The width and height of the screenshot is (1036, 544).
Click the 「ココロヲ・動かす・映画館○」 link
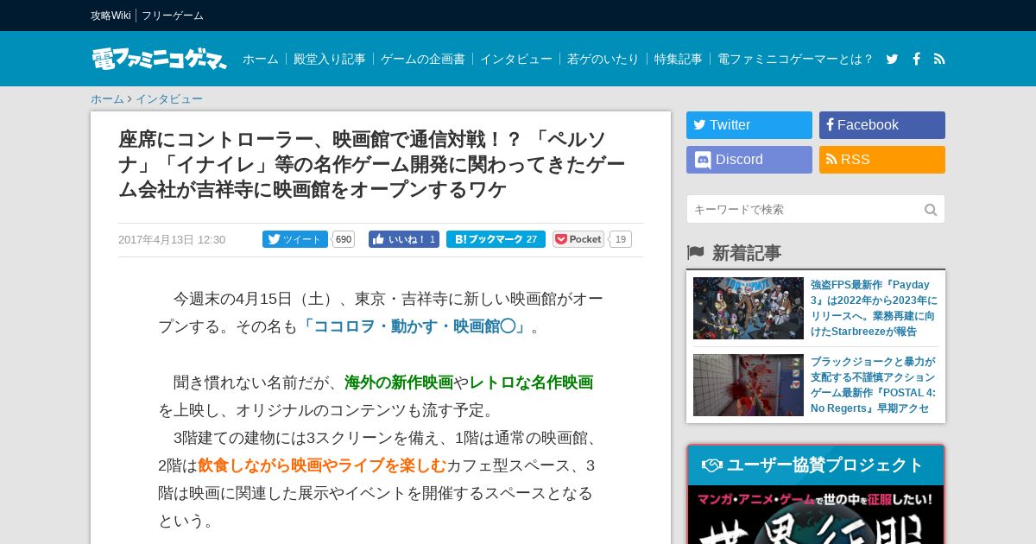(x=414, y=327)
